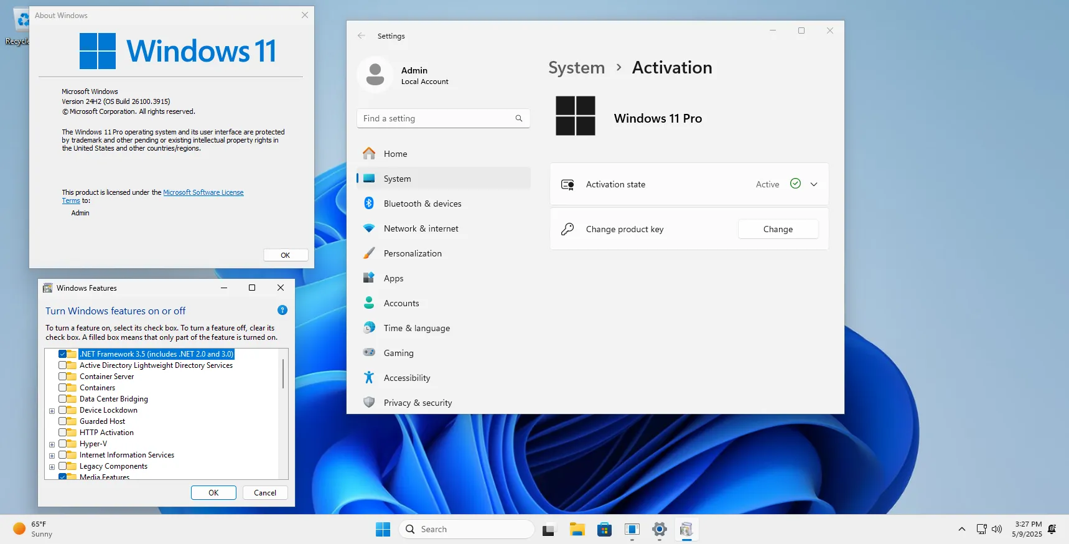Open Home in Settings sidebar
The height and width of the screenshot is (544, 1069).
(x=443, y=154)
